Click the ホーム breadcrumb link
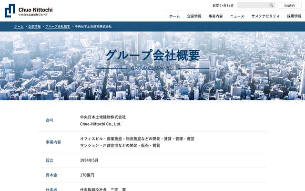The height and width of the screenshot is (191, 305). [x=19, y=26]
